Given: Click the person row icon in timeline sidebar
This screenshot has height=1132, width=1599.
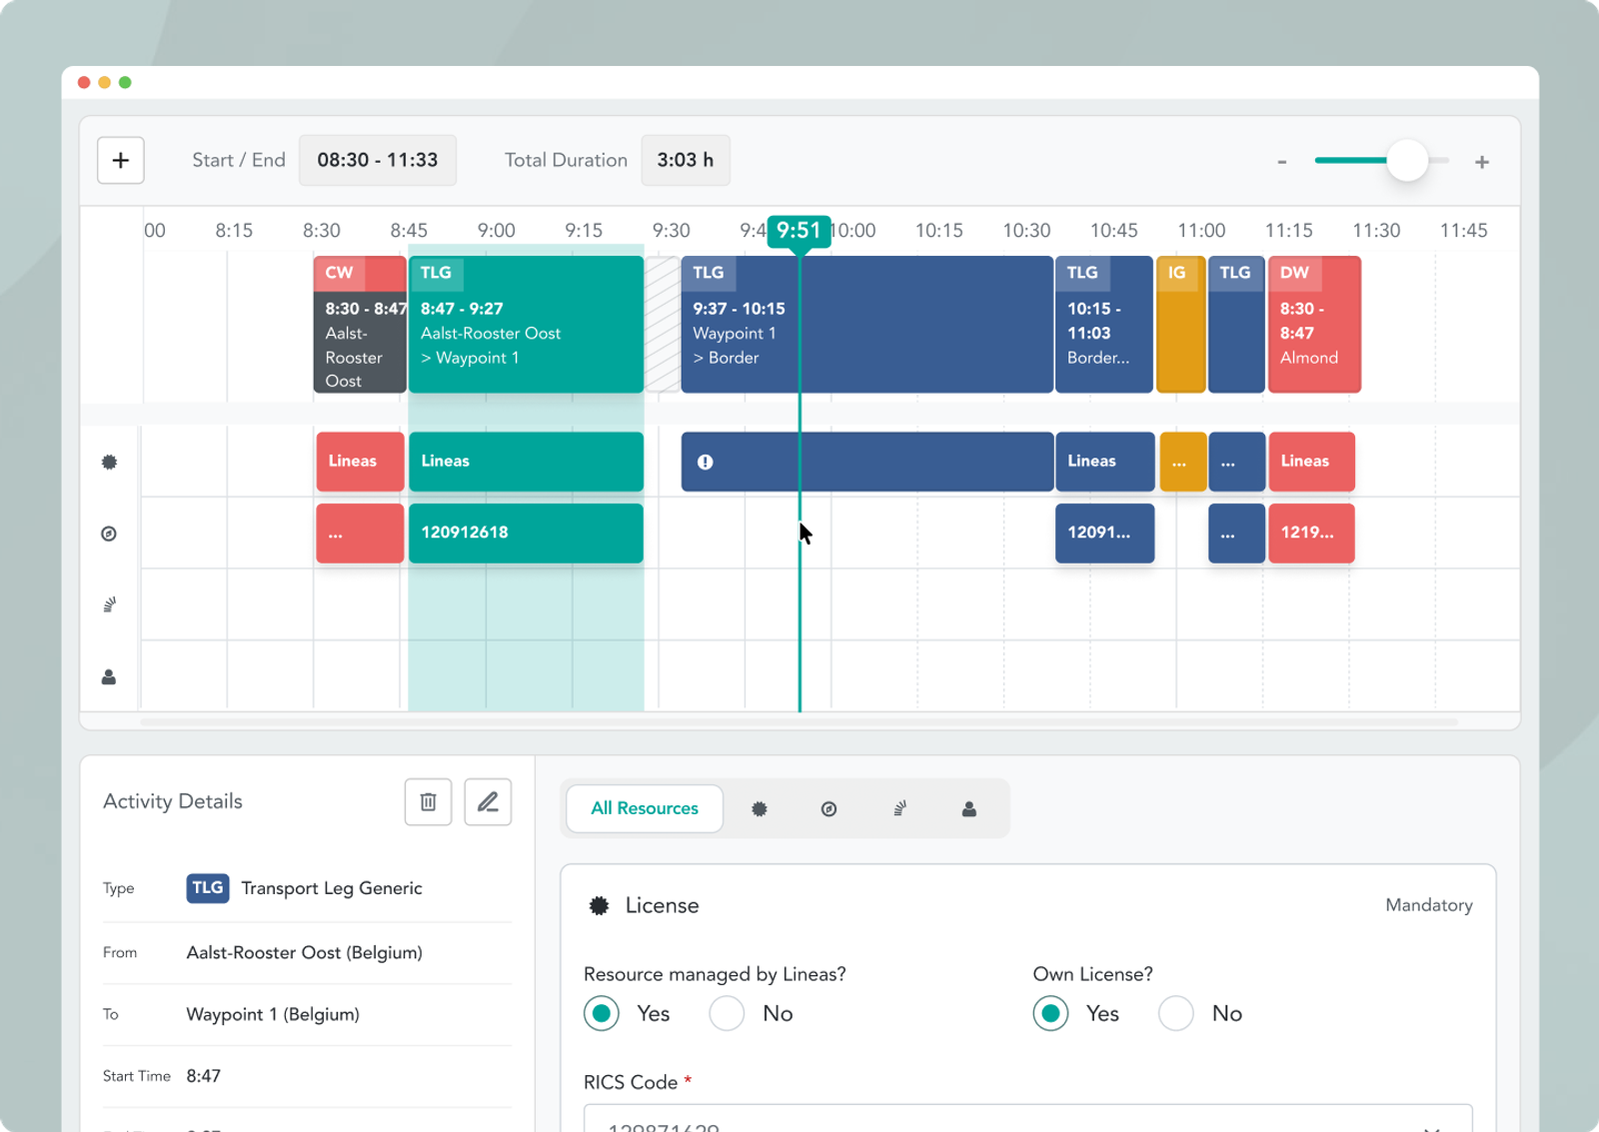Looking at the screenshot, I should [x=109, y=677].
